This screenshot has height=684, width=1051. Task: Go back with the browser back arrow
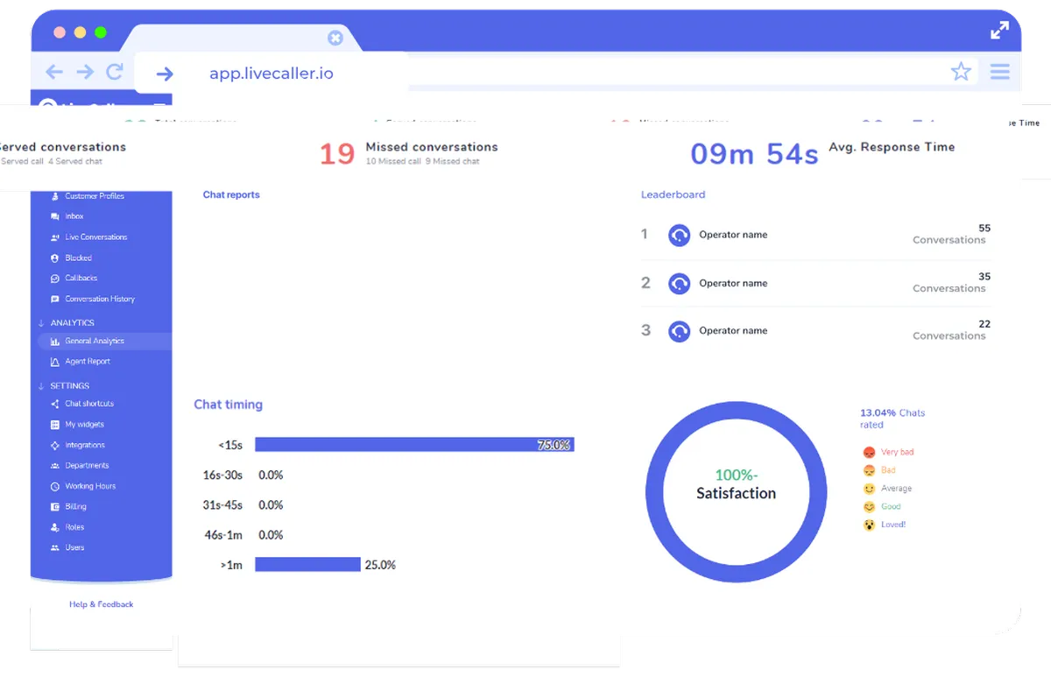[54, 72]
